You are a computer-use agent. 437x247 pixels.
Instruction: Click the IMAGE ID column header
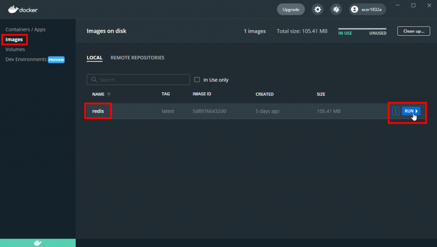[202, 94]
